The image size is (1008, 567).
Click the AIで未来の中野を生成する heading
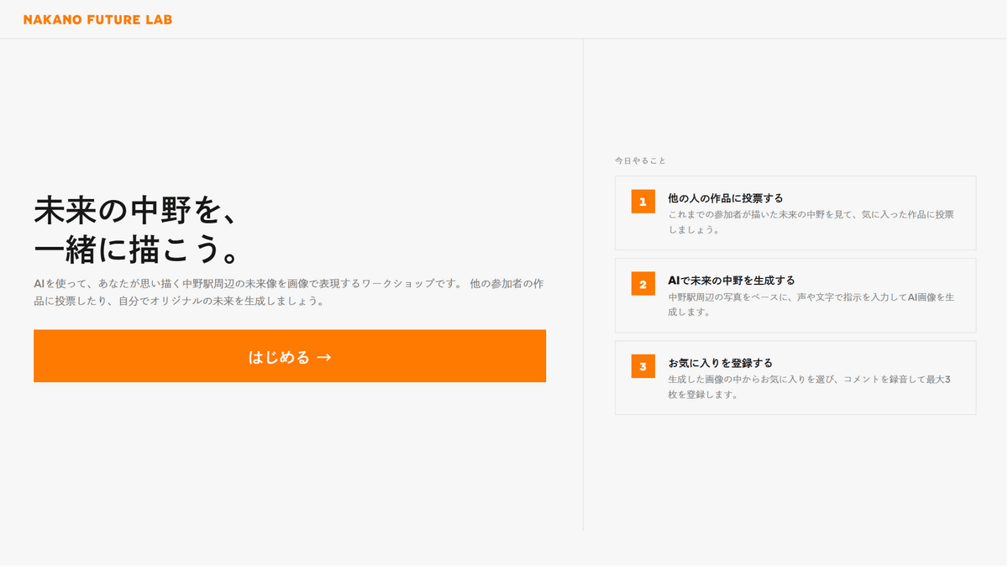click(731, 281)
